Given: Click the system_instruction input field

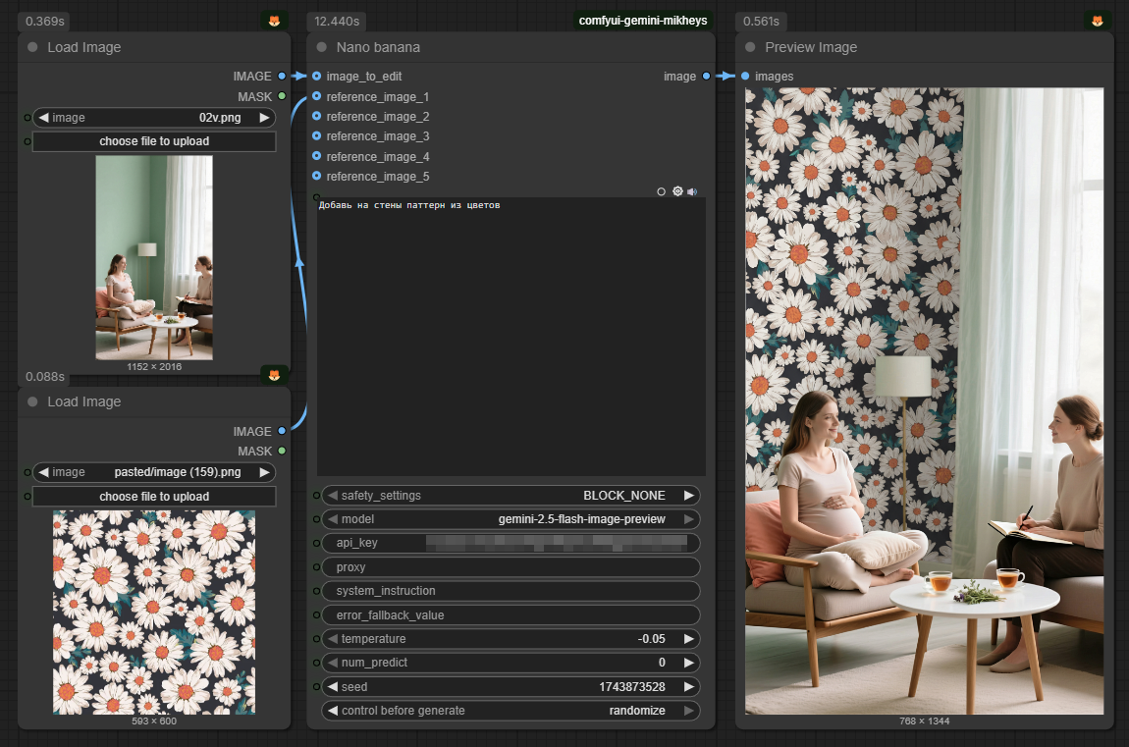Looking at the screenshot, I should point(511,591).
